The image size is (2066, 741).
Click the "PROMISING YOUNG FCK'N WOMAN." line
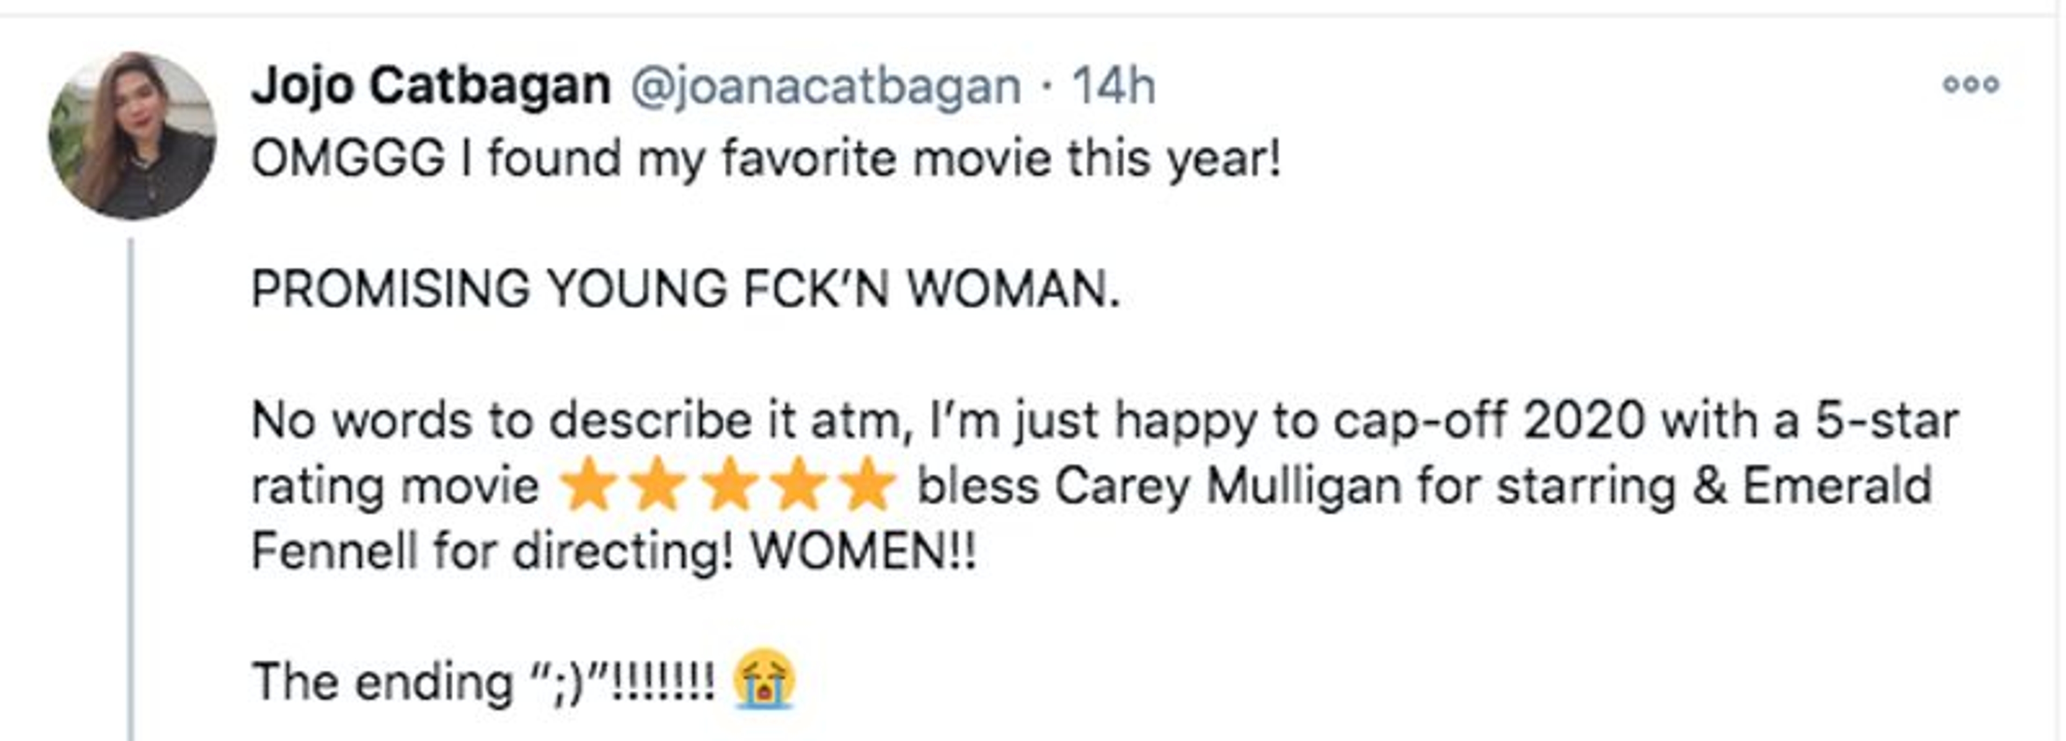click(x=685, y=289)
